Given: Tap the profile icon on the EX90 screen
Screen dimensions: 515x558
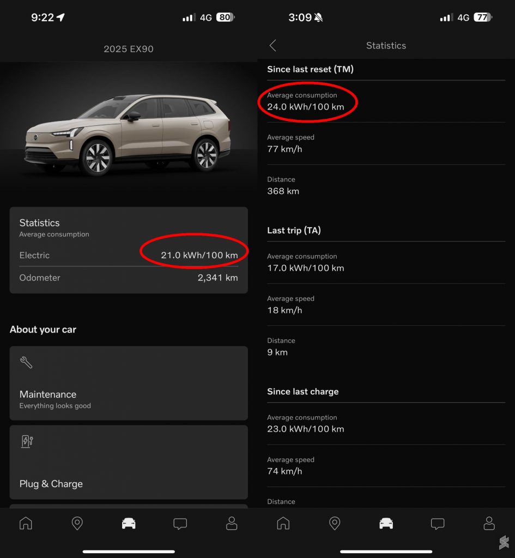Looking at the screenshot, I should tap(232, 524).
